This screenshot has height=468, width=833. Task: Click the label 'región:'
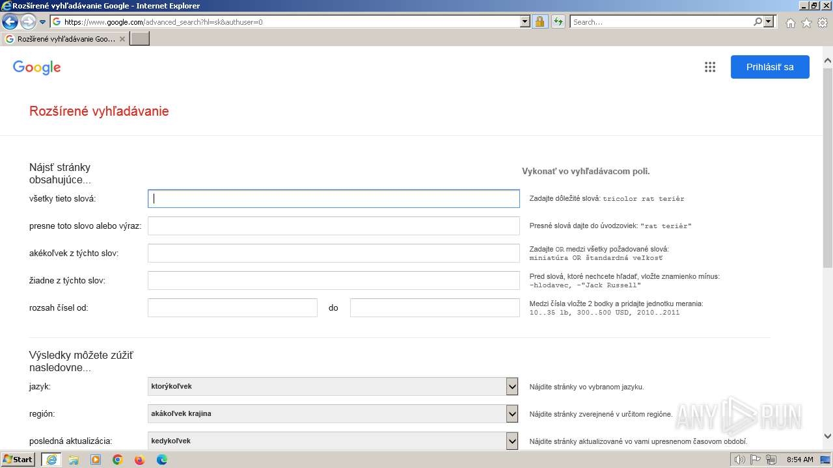coord(42,414)
